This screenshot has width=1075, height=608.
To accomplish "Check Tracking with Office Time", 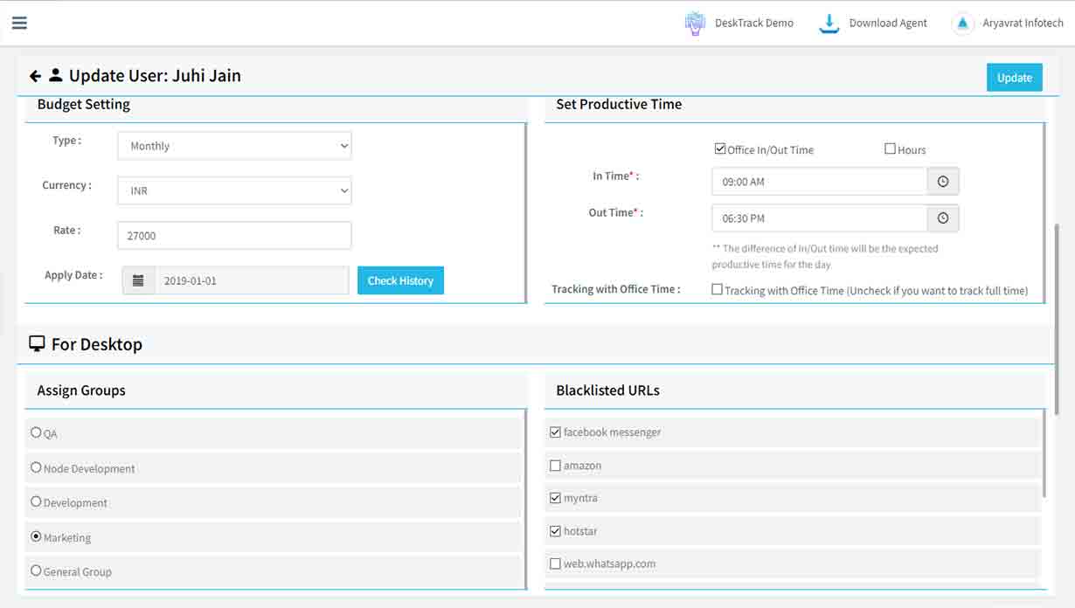I will click(x=717, y=289).
